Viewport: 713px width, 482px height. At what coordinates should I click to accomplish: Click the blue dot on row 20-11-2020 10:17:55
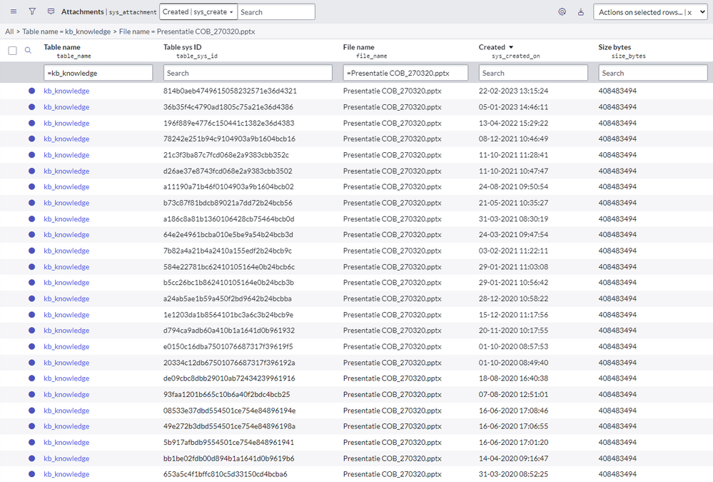(32, 331)
